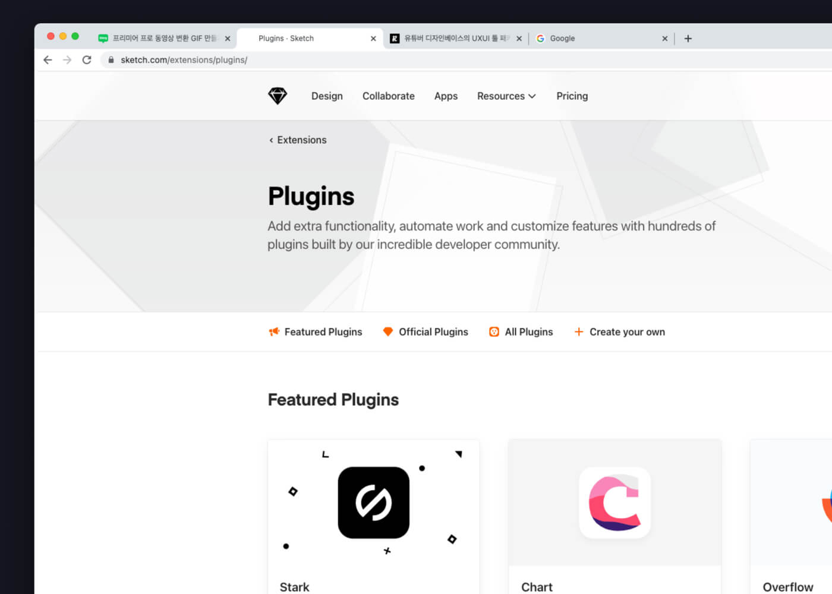832x594 pixels.
Task: Click the plus icon beside Create your own
Action: (579, 332)
